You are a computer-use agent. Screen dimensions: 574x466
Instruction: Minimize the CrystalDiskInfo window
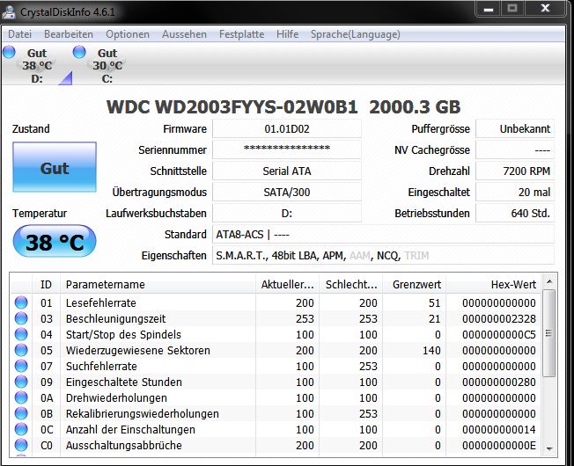click(x=489, y=9)
